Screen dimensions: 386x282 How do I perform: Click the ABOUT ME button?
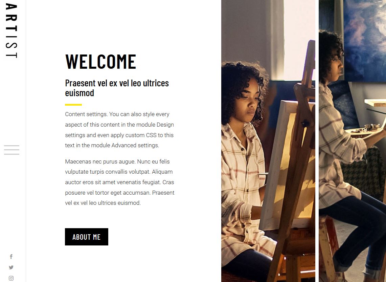click(86, 237)
